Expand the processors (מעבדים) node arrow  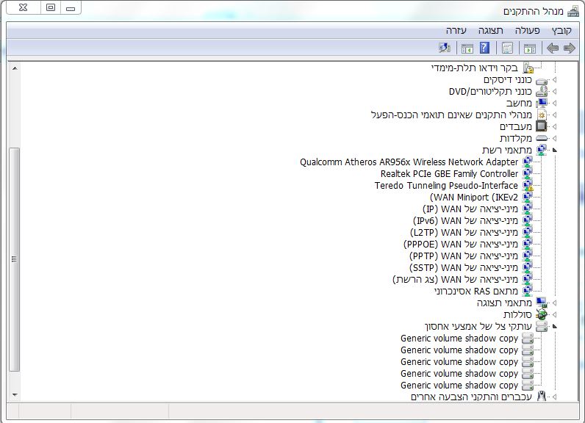pyautogui.click(x=555, y=127)
